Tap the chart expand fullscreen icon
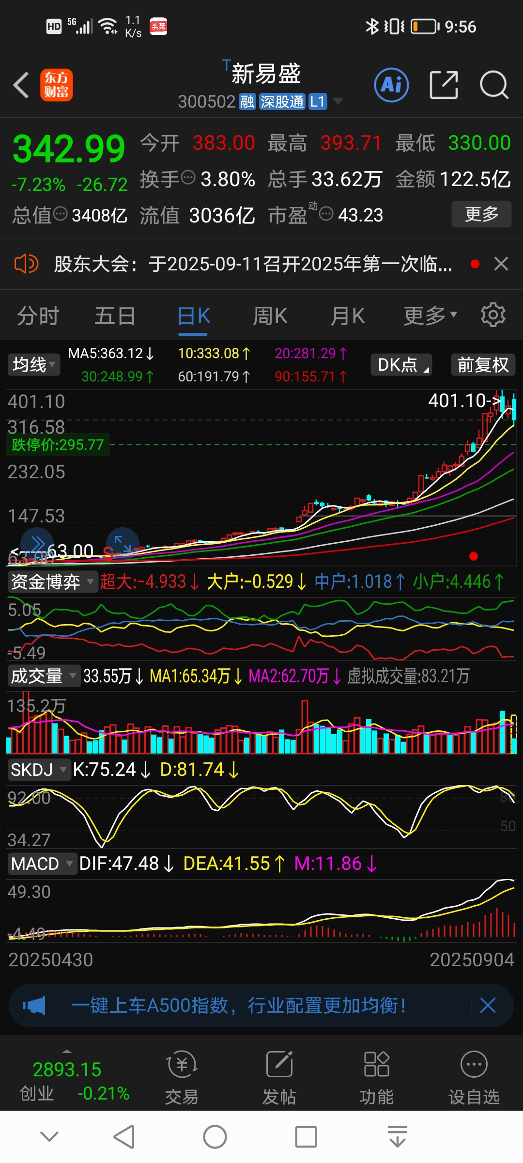Screen dimensions: 523x1163 [123, 544]
